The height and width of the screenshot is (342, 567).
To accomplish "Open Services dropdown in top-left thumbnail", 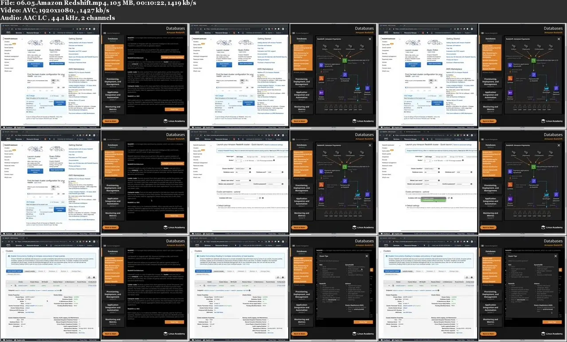I will coord(19,33).
